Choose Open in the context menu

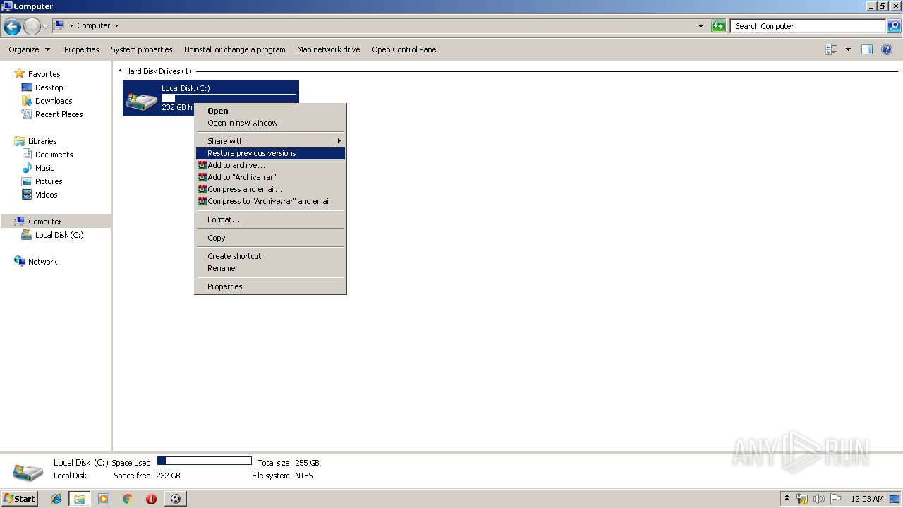270,111
